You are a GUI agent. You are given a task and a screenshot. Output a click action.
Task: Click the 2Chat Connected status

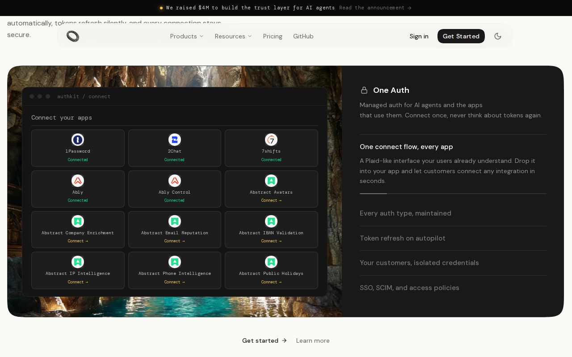click(x=175, y=160)
